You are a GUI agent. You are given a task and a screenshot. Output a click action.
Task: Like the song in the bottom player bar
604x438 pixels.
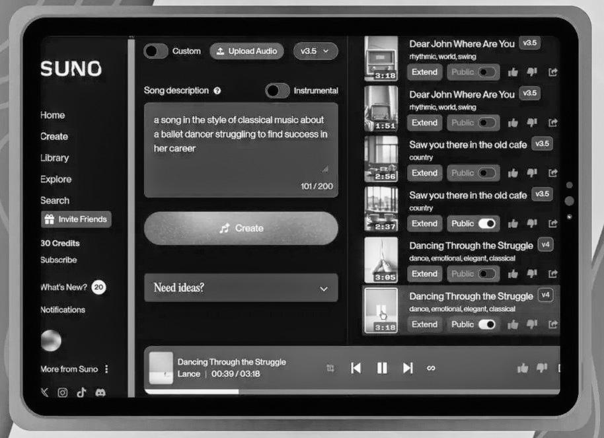[523, 368]
